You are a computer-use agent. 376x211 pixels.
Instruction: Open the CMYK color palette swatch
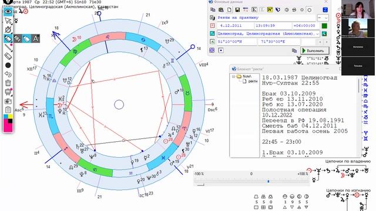tap(8, 123)
